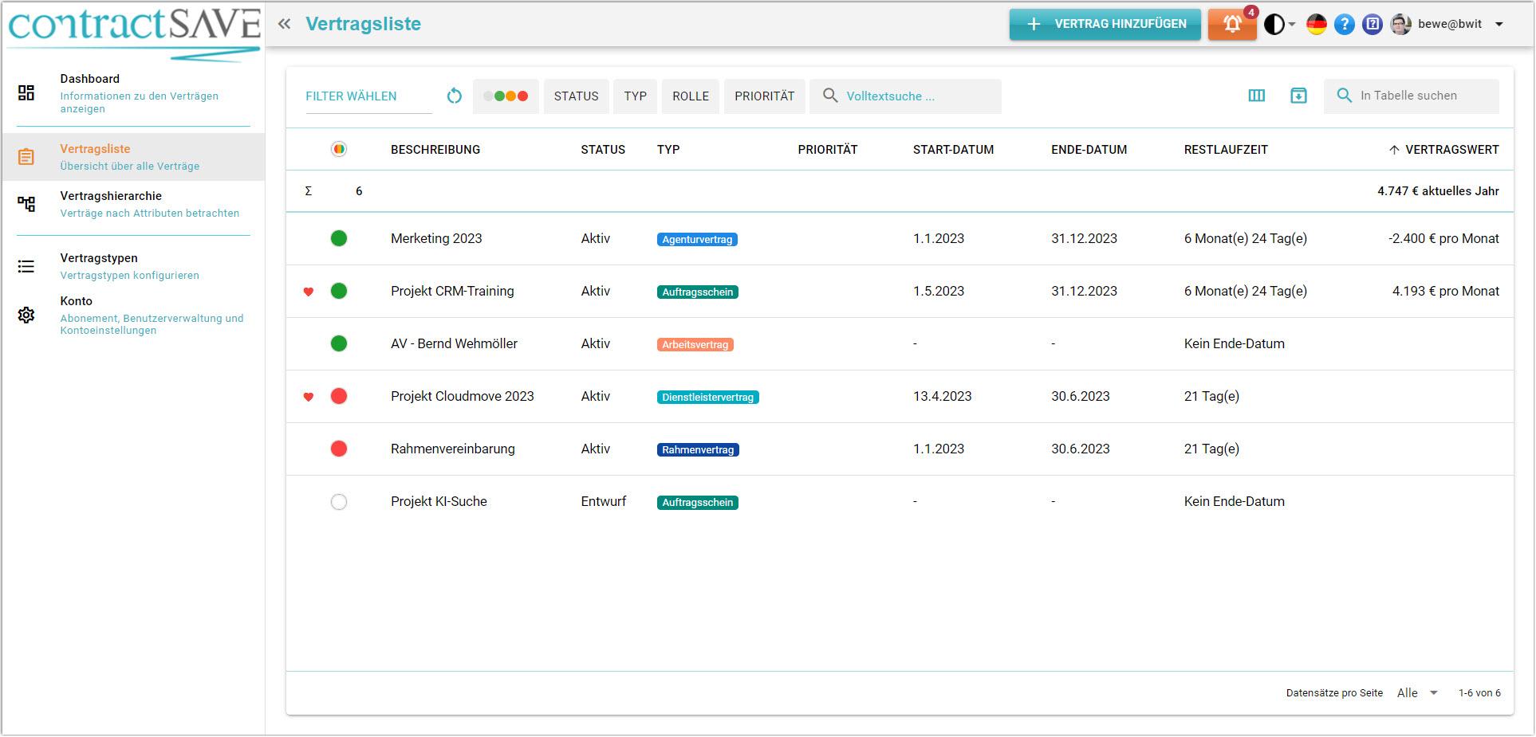Open the AV - Bernd Wehmöller row
Image resolution: width=1536 pixels, height=737 pixels.
(x=900, y=344)
